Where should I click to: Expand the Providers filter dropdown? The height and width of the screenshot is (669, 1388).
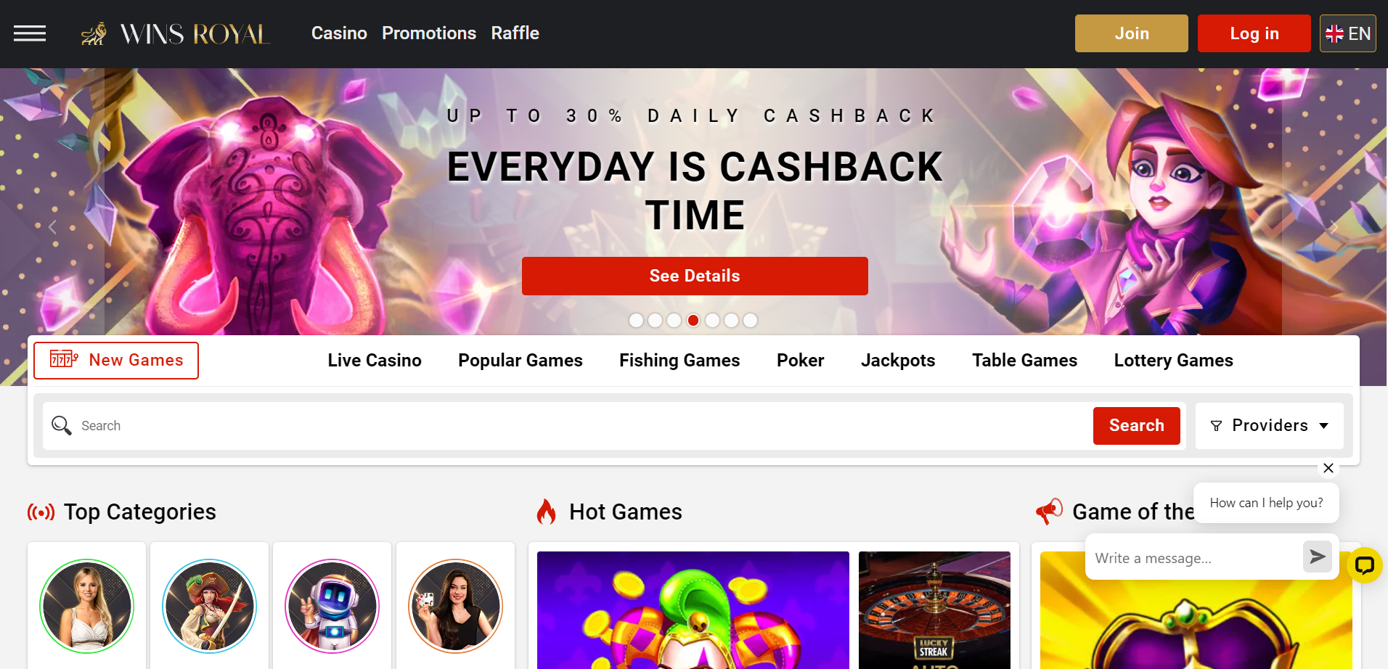coord(1270,426)
